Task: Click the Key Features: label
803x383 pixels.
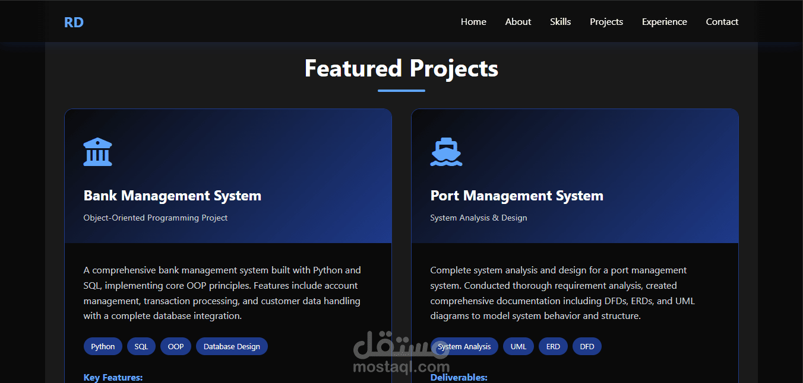Action: pyautogui.click(x=113, y=377)
